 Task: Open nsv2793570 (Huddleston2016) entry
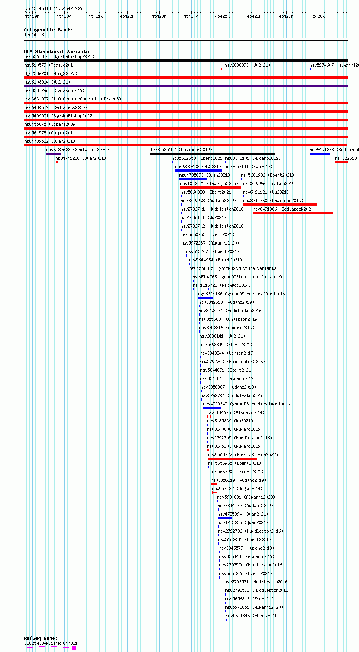[x=252, y=565]
